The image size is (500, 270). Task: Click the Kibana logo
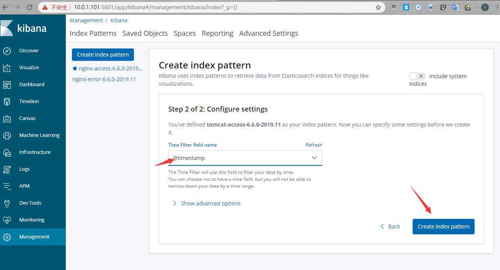24,28
